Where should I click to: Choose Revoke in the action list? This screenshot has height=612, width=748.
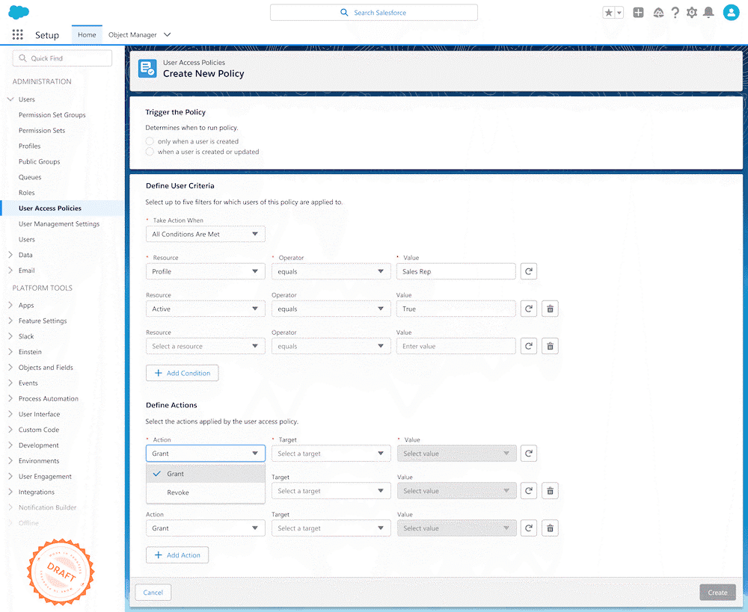(206, 492)
